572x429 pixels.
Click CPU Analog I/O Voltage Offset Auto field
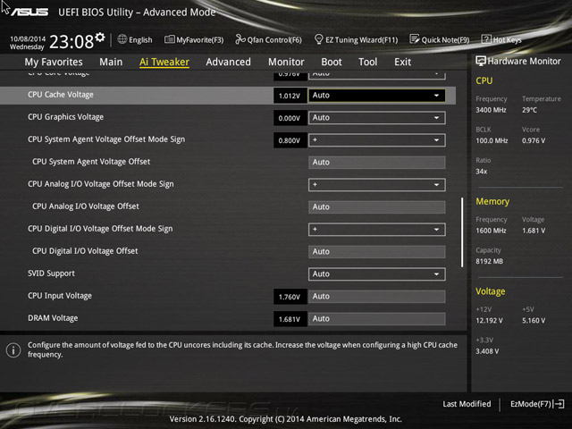(377, 207)
